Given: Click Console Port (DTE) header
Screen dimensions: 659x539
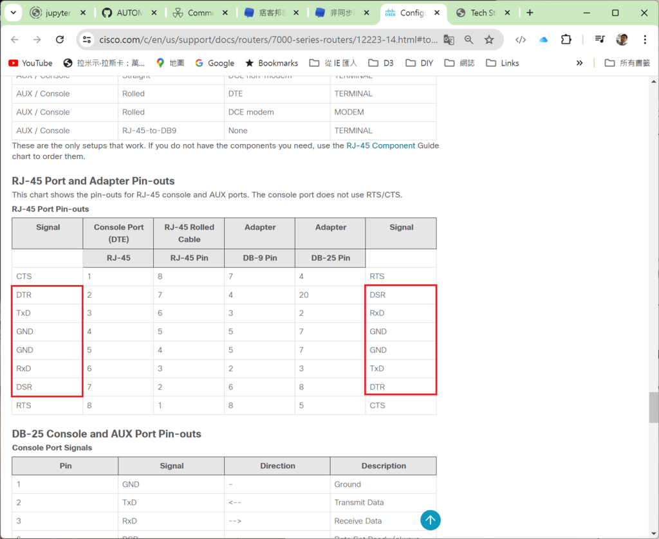Looking at the screenshot, I should point(118,233).
